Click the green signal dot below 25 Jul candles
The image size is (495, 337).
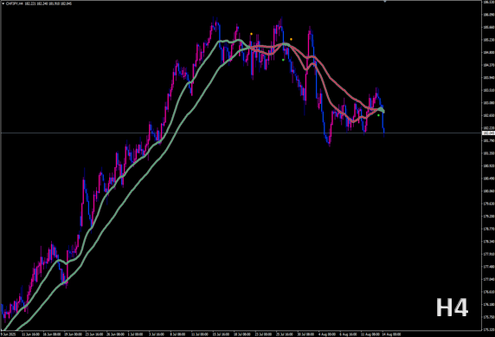[283, 60]
